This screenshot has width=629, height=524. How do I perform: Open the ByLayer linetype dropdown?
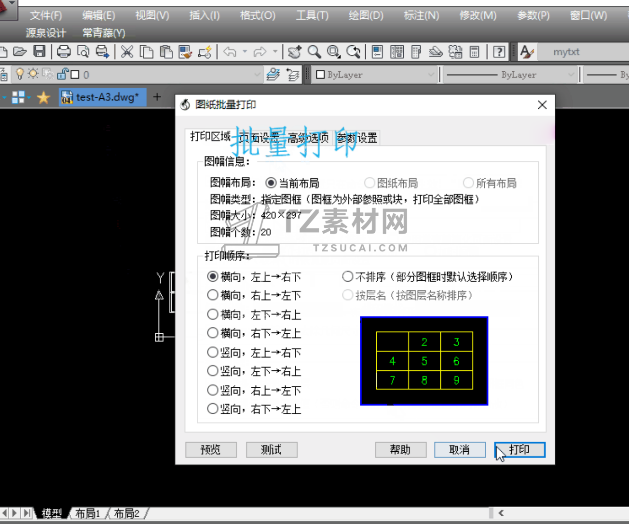coord(571,75)
